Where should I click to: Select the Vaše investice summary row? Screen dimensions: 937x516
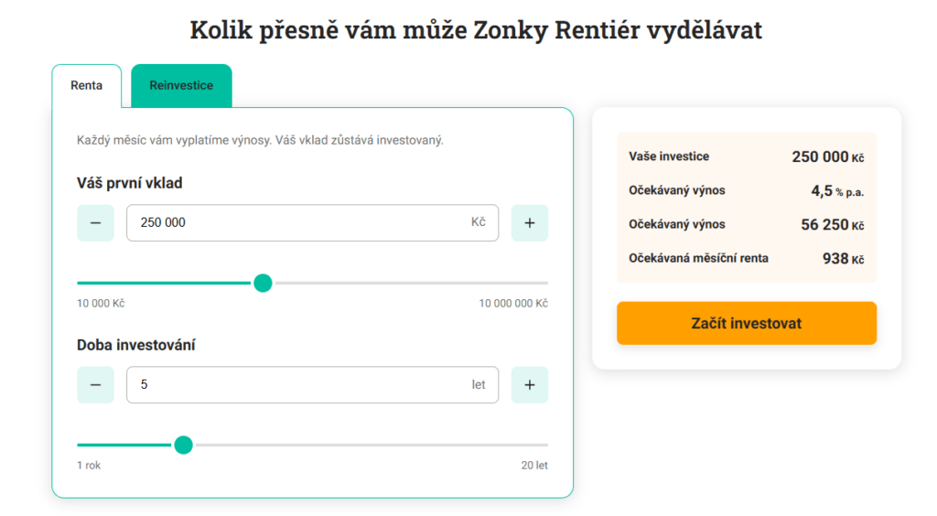click(x=746, y=156)
